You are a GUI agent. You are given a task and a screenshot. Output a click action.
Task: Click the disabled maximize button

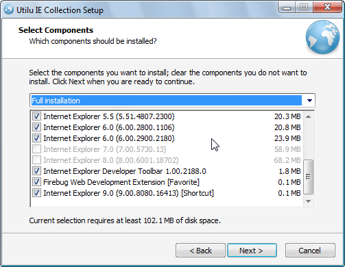coord(304,8)
